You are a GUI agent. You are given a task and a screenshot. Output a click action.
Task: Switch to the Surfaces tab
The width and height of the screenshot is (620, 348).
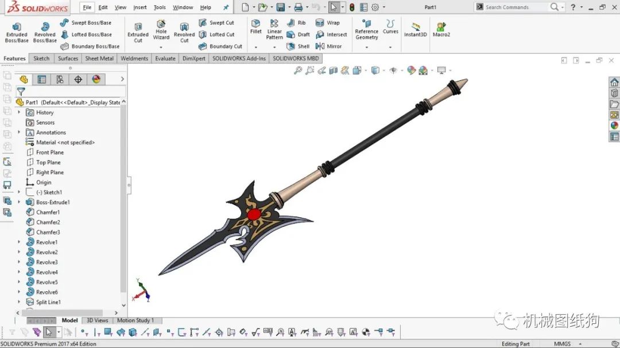tap(68, 58)
